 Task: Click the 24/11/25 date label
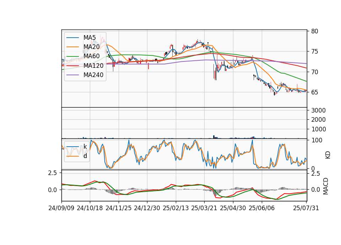pyautogui.click(x=119, y=208)
